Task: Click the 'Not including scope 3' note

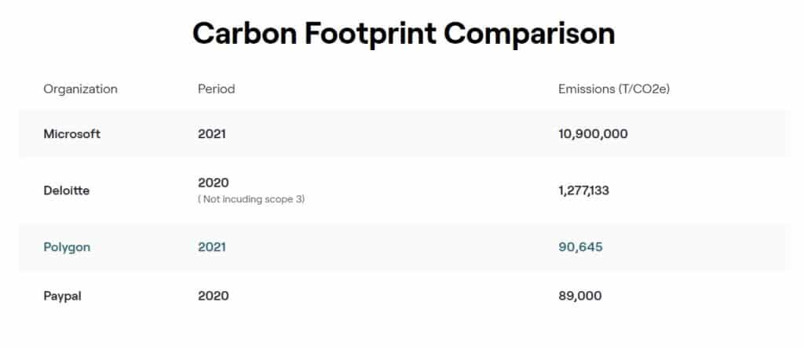Action: 251,199
